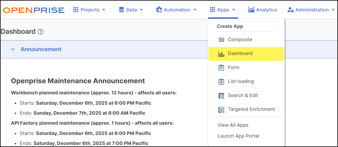Image resolution: width=338 pixels, height=147 pixels.
Task: Click the Apps grid icon
Action: coord(212,10)
